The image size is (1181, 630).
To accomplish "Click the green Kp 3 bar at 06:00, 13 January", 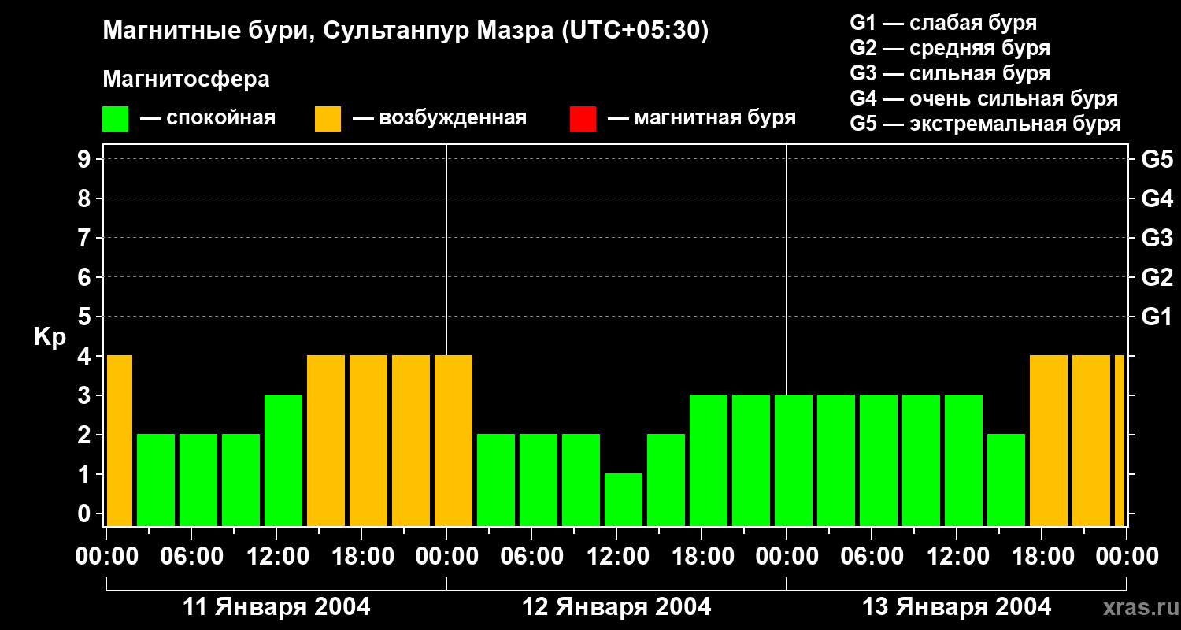I will tap(879, 460).
